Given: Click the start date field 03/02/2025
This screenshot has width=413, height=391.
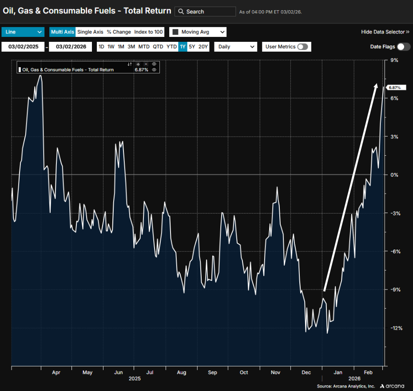Looking at the screenshot, I should tap(23, 47).
